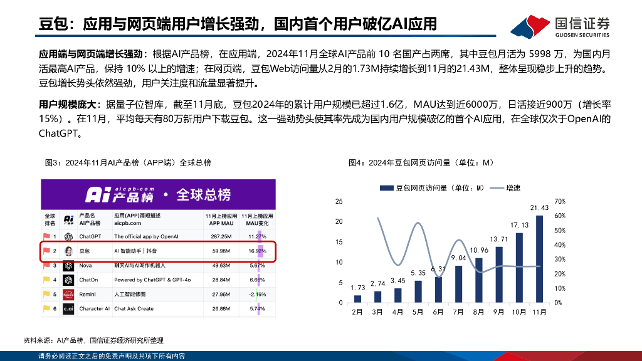The height and width of the screenshot is (361, 642).
Task: Click the footer disclaimer 请务必阅读正文之后的免责声明
Action: coord(112,356)
